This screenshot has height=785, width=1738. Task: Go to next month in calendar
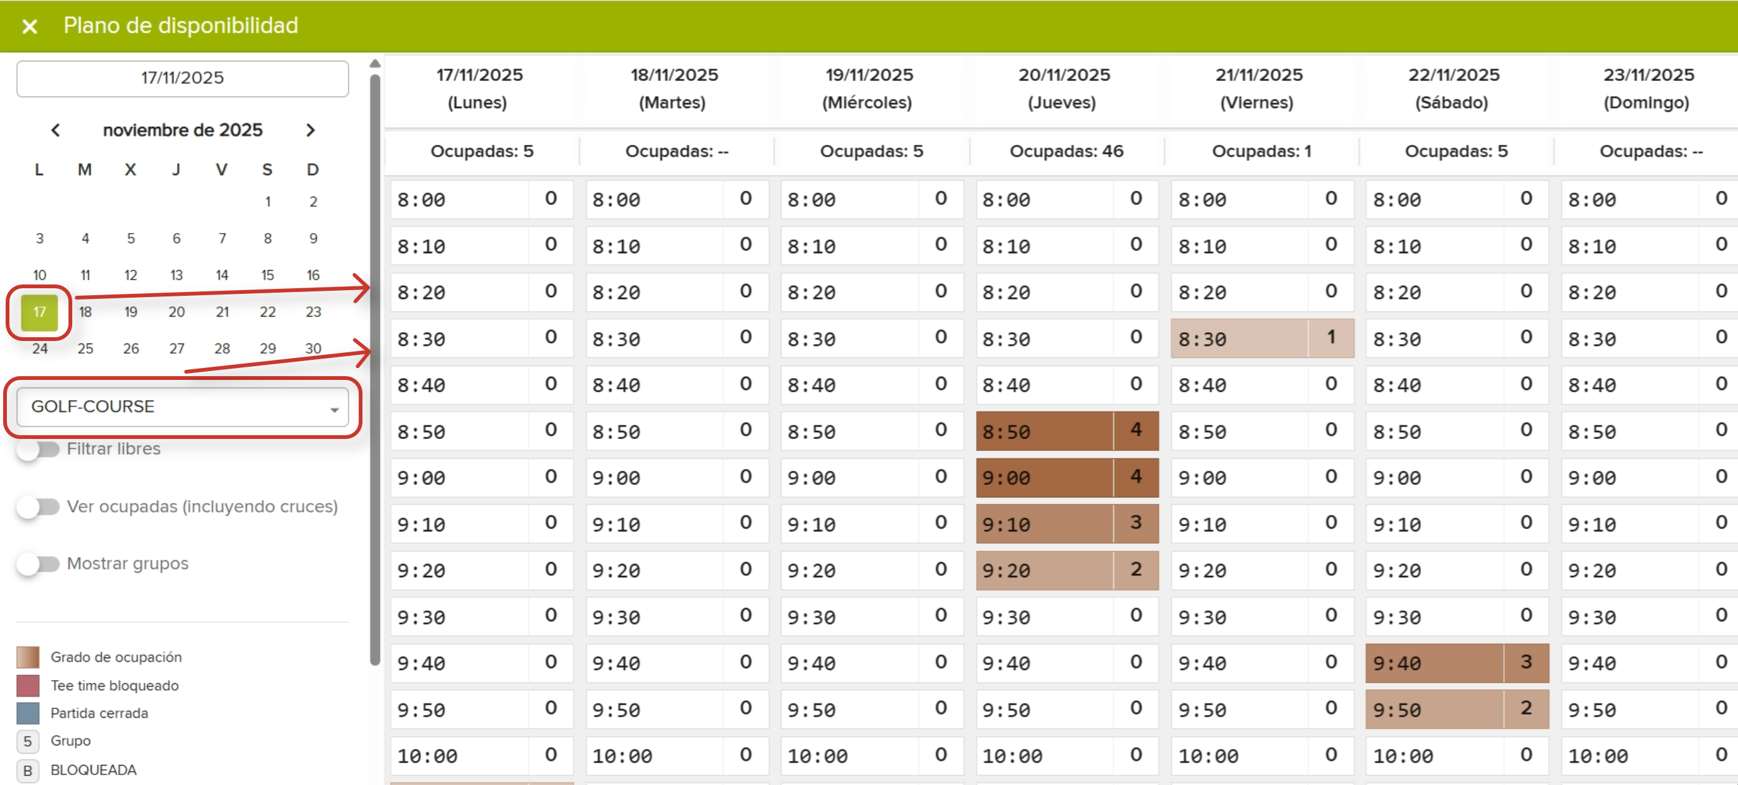pos(311,130)
